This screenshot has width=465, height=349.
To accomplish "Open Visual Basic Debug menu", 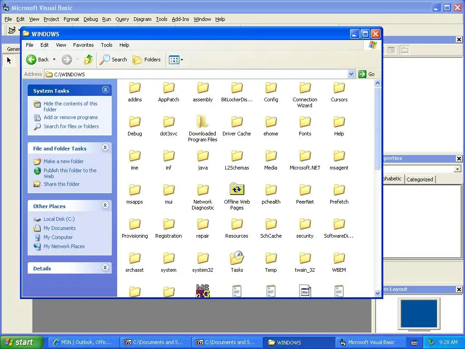I will point(90,19).
